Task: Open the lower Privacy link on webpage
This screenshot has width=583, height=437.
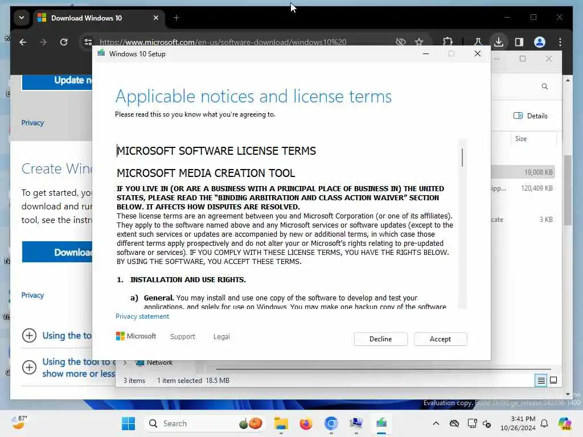Action: tap(32, 295)
